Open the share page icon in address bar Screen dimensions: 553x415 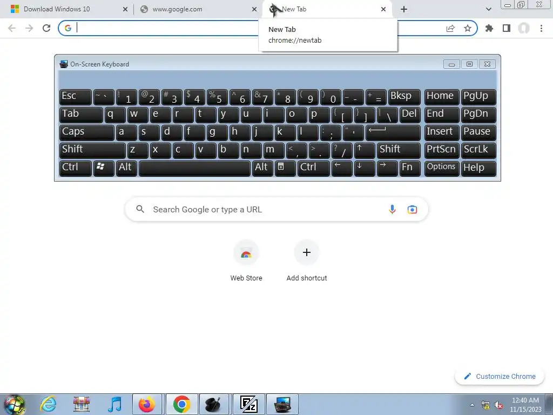click(450, 28)
